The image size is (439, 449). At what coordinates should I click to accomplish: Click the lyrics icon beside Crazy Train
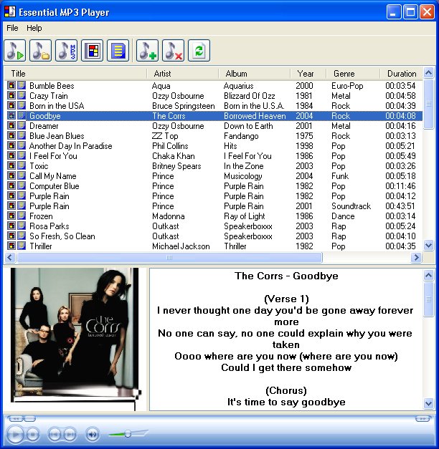[22, 95]
